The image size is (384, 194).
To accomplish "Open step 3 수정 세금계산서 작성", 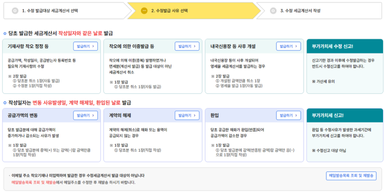I will click(320, 11).
